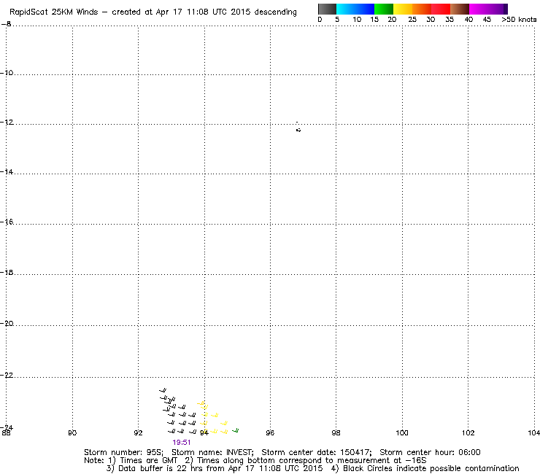This screenshot has height=474, width=540.
Task: Click the green 15-20 knots color band
Action: pos(384,9)
